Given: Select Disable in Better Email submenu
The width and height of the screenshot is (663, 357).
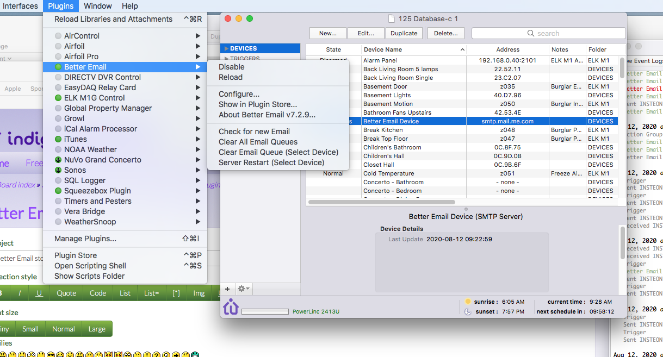Looking at the screenshot, I should click(278, 67).
